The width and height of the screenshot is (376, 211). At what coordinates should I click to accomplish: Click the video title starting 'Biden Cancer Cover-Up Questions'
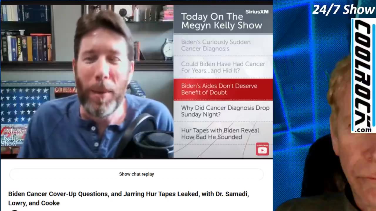[x=129, y=198]
